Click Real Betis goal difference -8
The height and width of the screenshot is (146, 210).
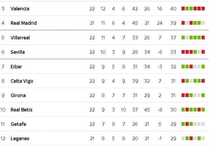coord(160,110)
